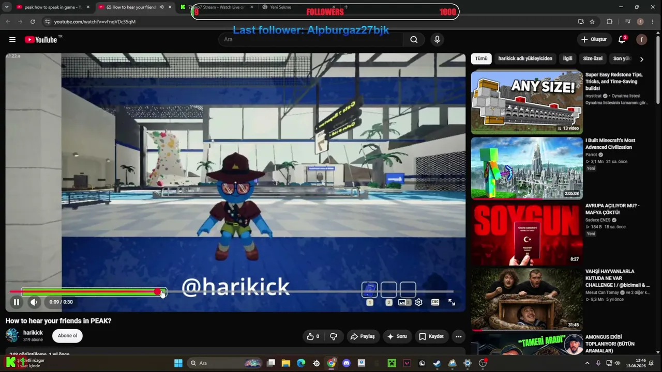Go back in browser history

(8, 22)
